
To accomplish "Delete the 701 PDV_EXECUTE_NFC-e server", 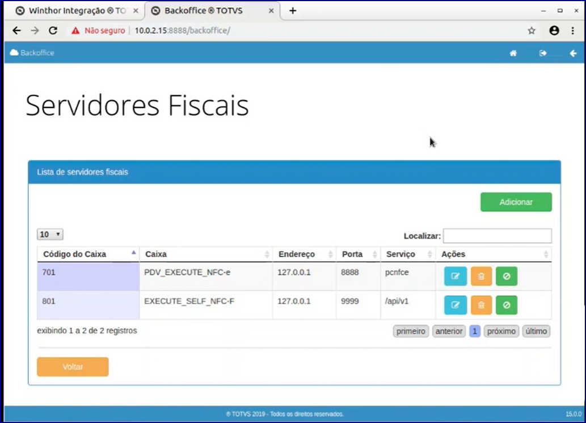I will 481,276.
